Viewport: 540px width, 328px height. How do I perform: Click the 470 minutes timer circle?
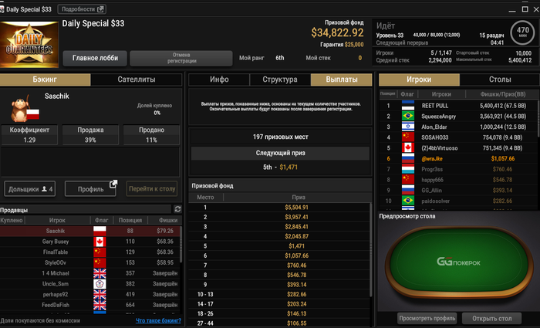click(522, 33)
